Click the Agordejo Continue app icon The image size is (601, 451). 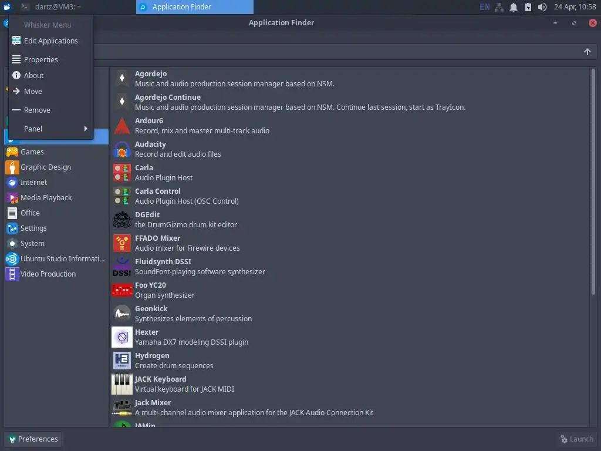122,102
